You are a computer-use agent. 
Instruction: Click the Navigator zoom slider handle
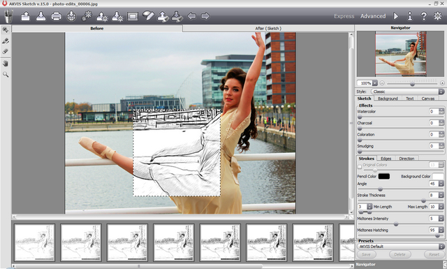point(412,84)
